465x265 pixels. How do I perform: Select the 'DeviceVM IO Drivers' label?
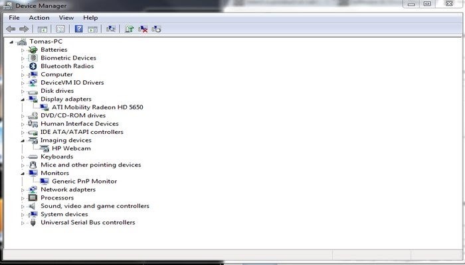72,83
